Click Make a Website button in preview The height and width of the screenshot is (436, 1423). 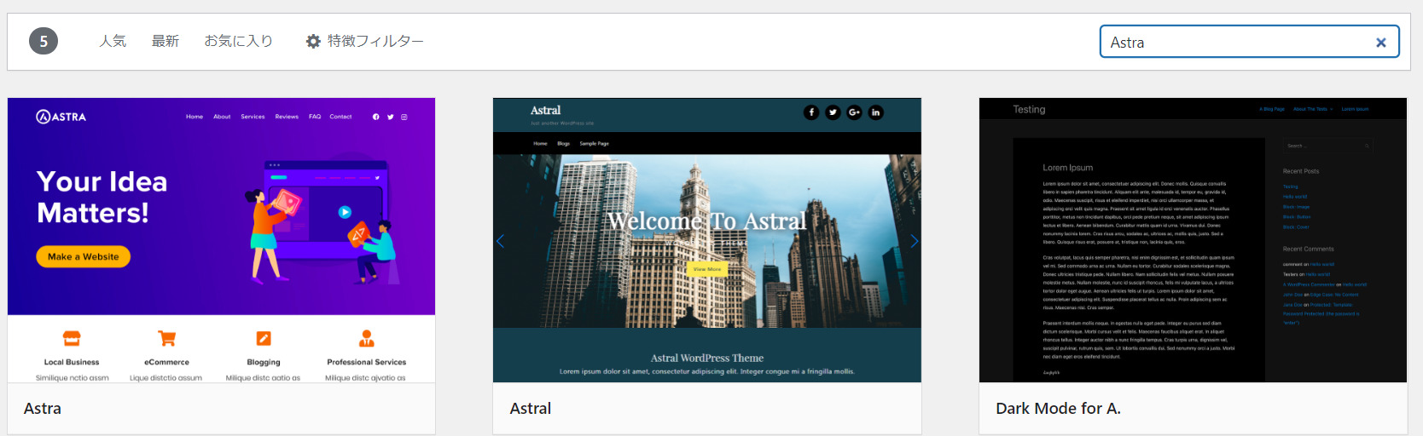(x=83, y=256)
